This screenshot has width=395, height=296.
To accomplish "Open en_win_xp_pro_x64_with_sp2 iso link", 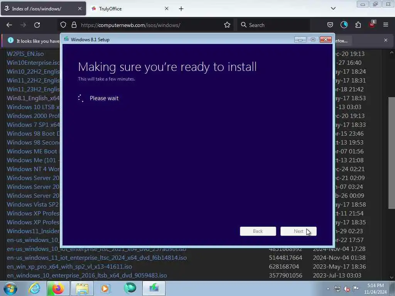I will point(69,267).
